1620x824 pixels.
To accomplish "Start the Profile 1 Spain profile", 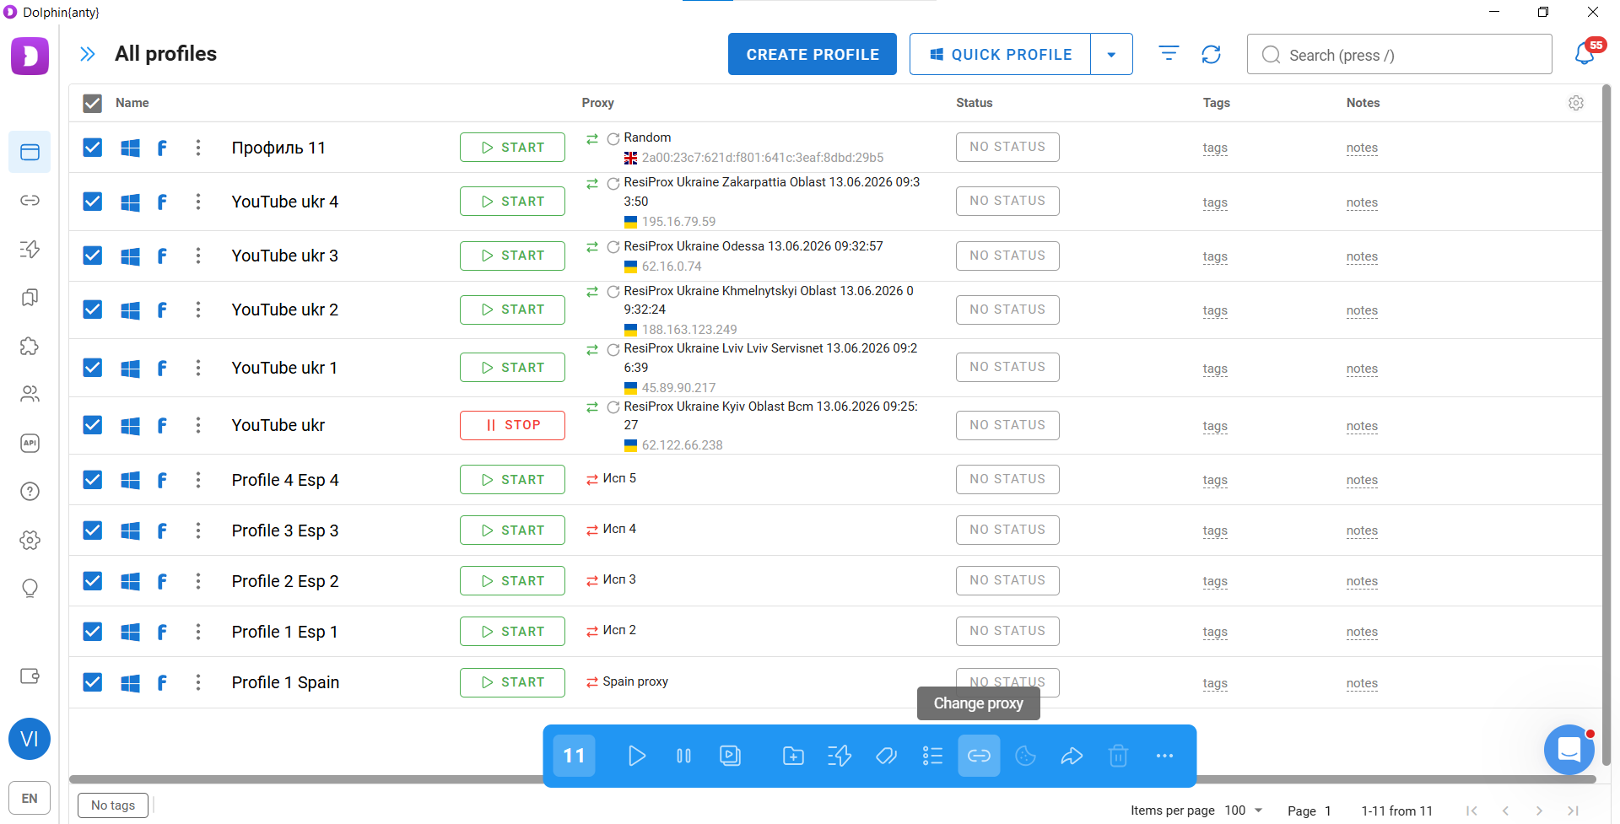I will (512, 682).
